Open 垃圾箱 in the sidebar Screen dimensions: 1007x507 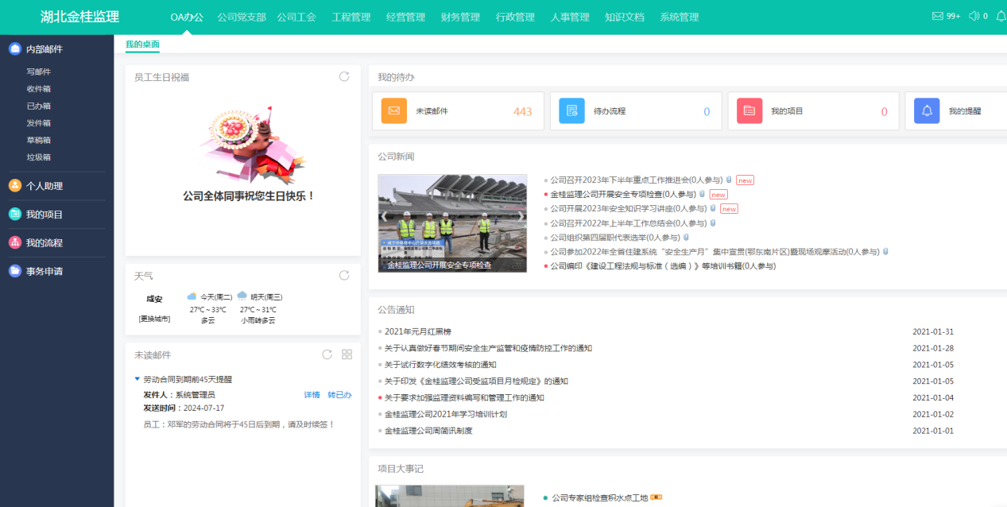(x=38, y=157)
